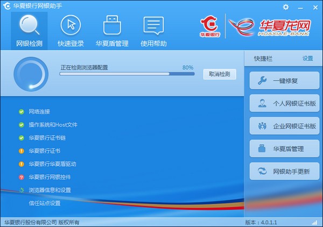Select 浏览器信息和设置 detection item

click(50, 190)
